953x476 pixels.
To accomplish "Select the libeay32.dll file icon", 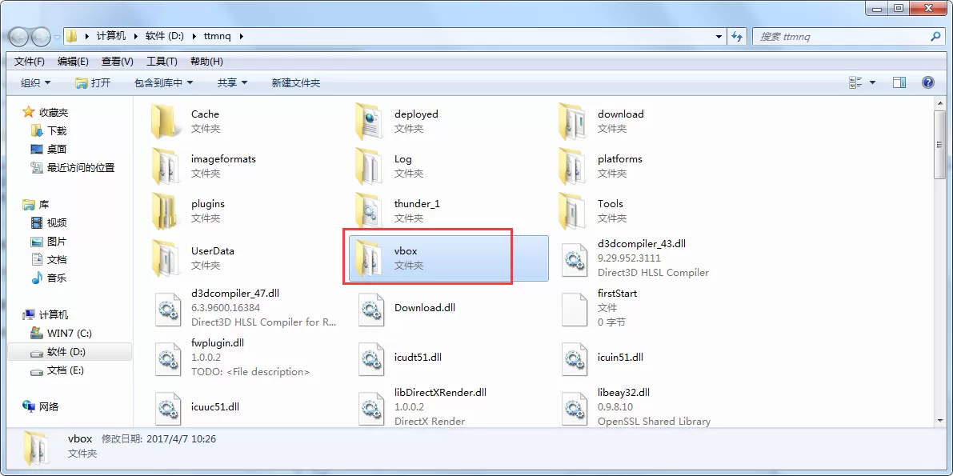I will point(573,407).
